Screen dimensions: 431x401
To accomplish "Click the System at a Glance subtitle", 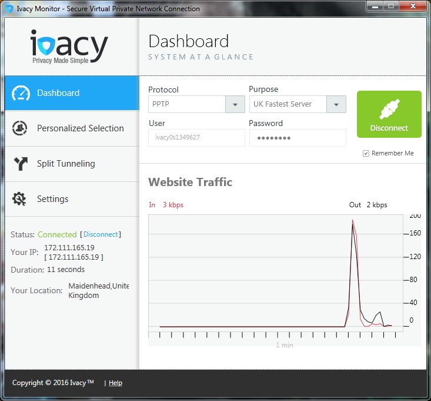I will coord(201,57).
